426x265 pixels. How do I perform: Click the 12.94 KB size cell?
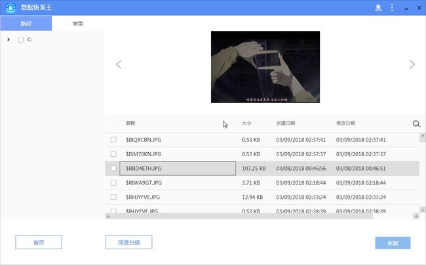click(252, 197)
